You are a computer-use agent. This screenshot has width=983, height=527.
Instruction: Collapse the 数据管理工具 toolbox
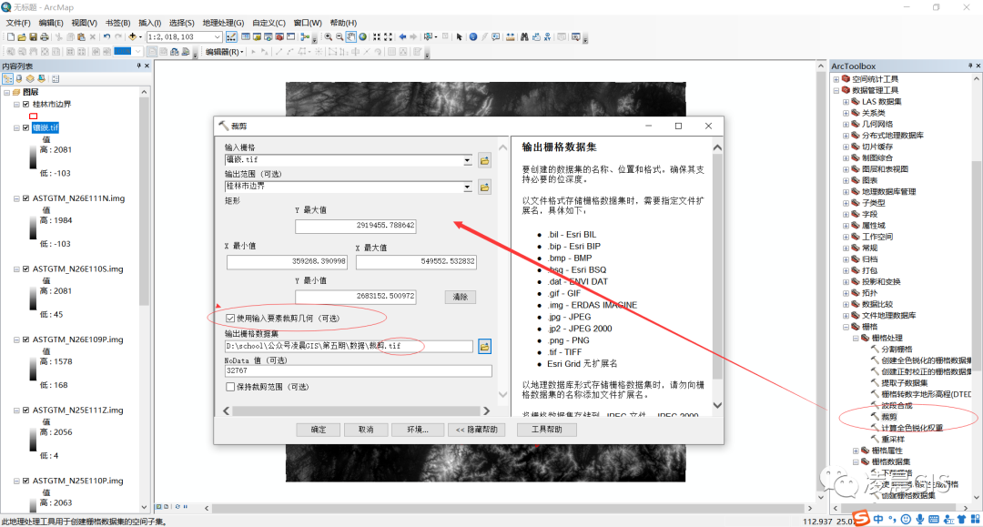(x=836, y=91)
